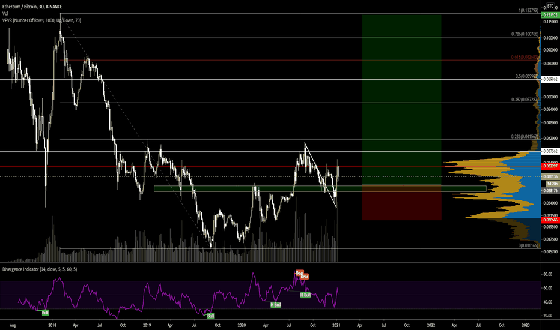
Task: Select the Fib label 0.236(0.041567)
Action: [525, 137]
